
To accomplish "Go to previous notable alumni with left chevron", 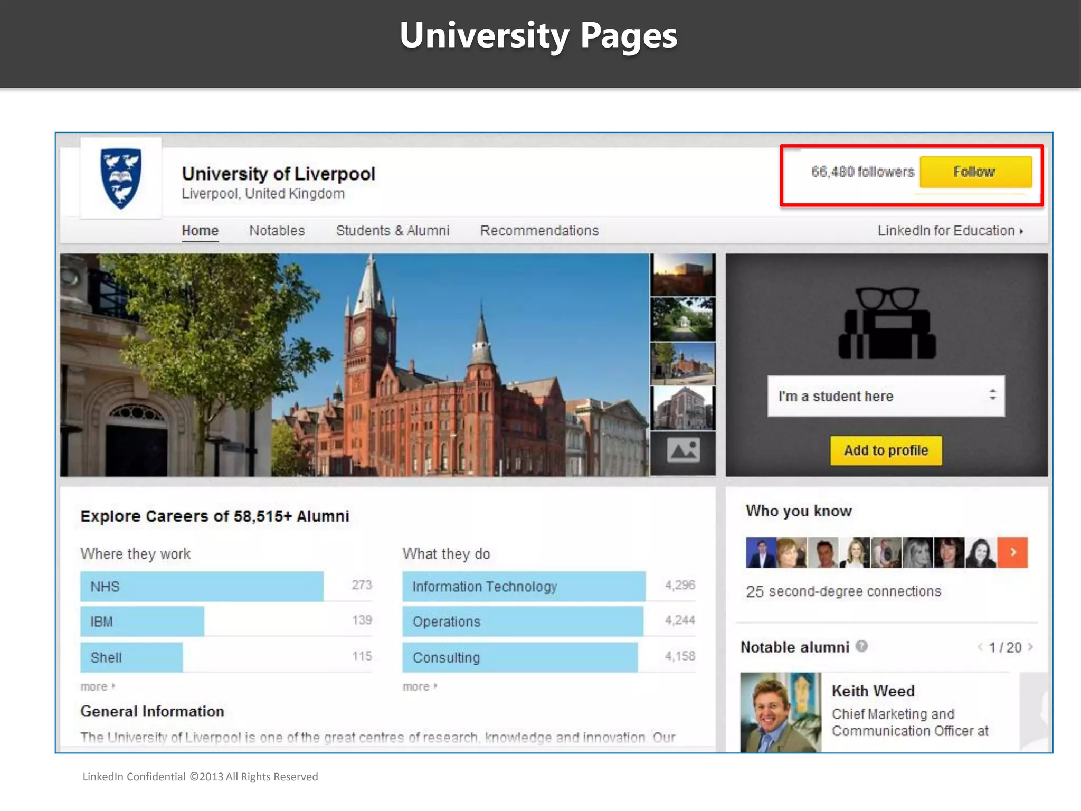I will tap(980, 647).
